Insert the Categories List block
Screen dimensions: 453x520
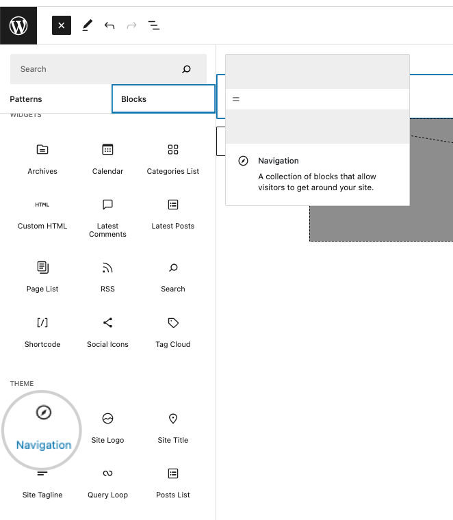[x=172, y=159]
